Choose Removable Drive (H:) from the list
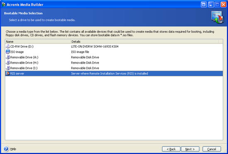228x154 pixels. pyautogui.click(x=114, y=63)
